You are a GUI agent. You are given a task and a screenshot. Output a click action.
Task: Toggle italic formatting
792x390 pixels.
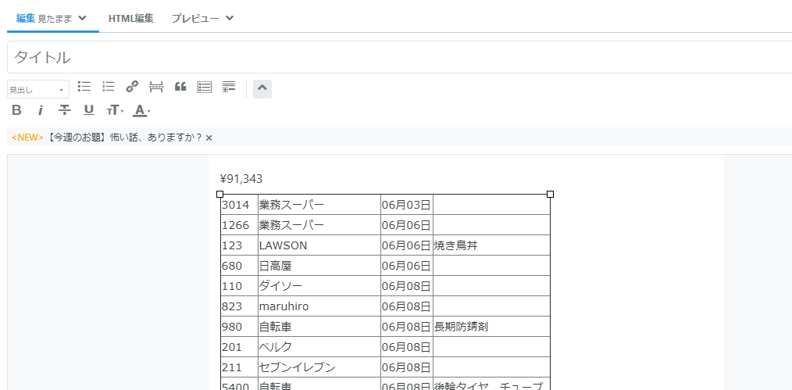[41, 110]
